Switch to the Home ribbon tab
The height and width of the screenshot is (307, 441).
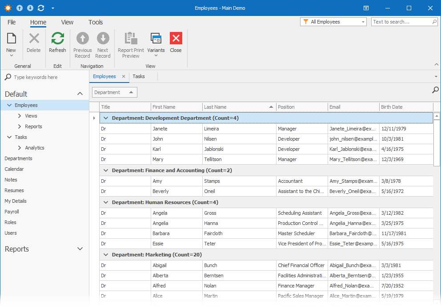pyautogui.click(x=38, y=22)
